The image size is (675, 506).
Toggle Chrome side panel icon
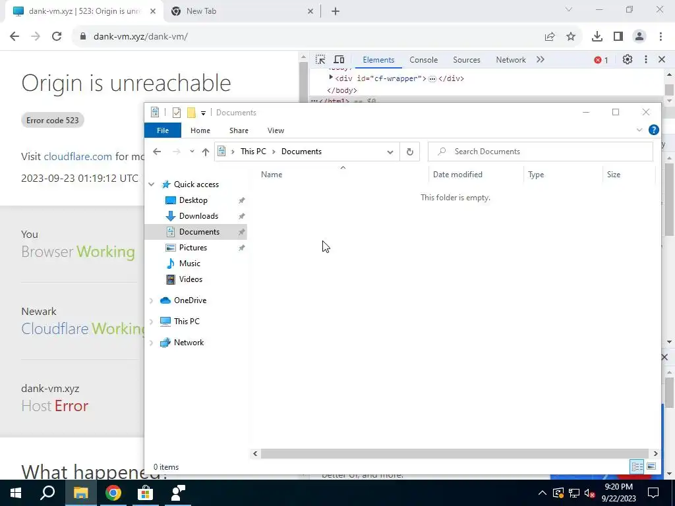point(618,37)
